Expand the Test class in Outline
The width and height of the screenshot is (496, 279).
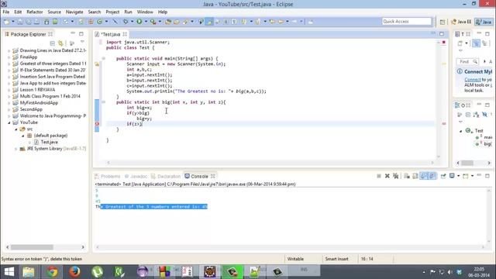point(460,131)
